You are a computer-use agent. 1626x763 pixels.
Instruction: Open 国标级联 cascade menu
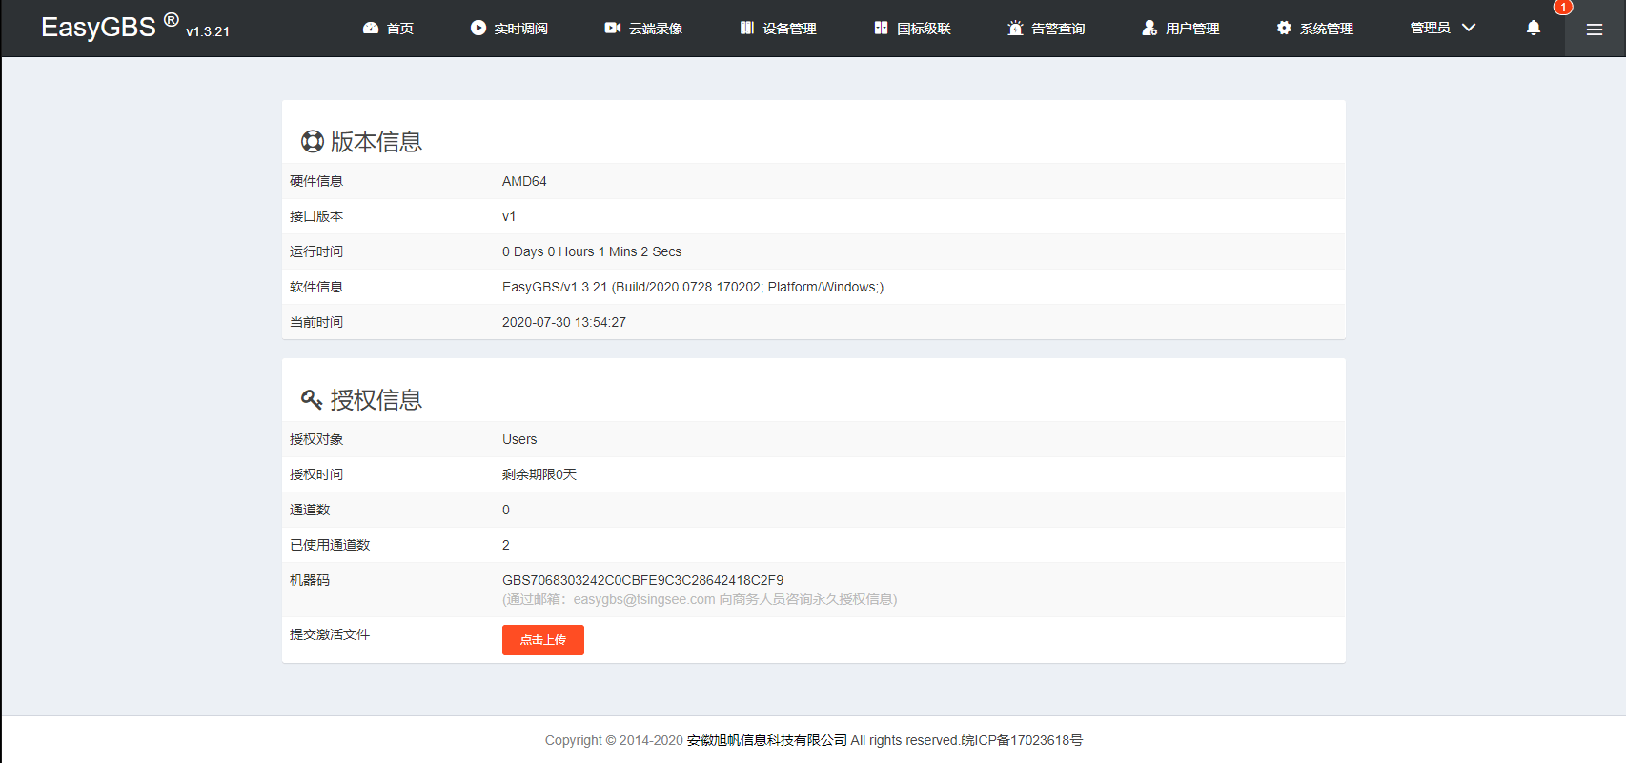pos(912,29)
